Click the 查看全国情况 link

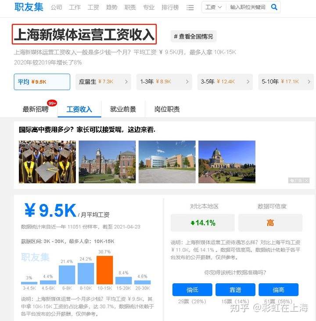(194, 36)
